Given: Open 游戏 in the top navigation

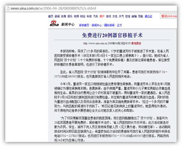Looking at the screenshot, I should coord(108,16).
